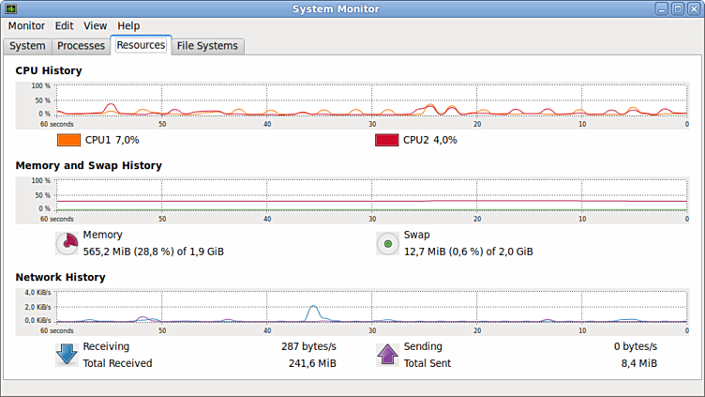Screen dimensions: 705x397
Task: Open the Monitor menu
Action: 26,26
